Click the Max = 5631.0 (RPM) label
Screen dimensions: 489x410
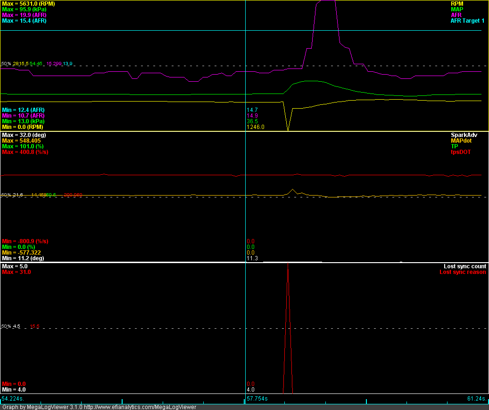click(x=28, y=4)
